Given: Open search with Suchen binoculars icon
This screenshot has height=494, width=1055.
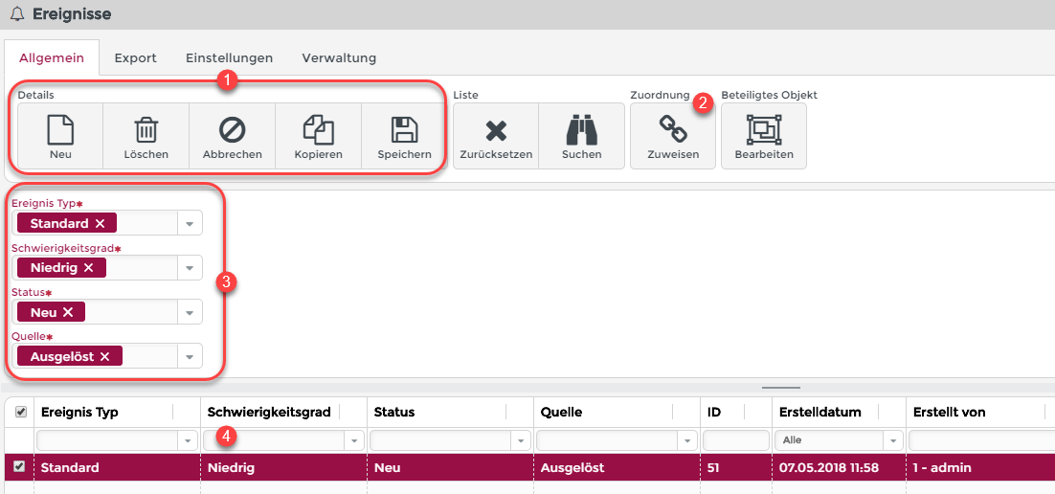Looking at the screenshot, I should click(581, 129).
